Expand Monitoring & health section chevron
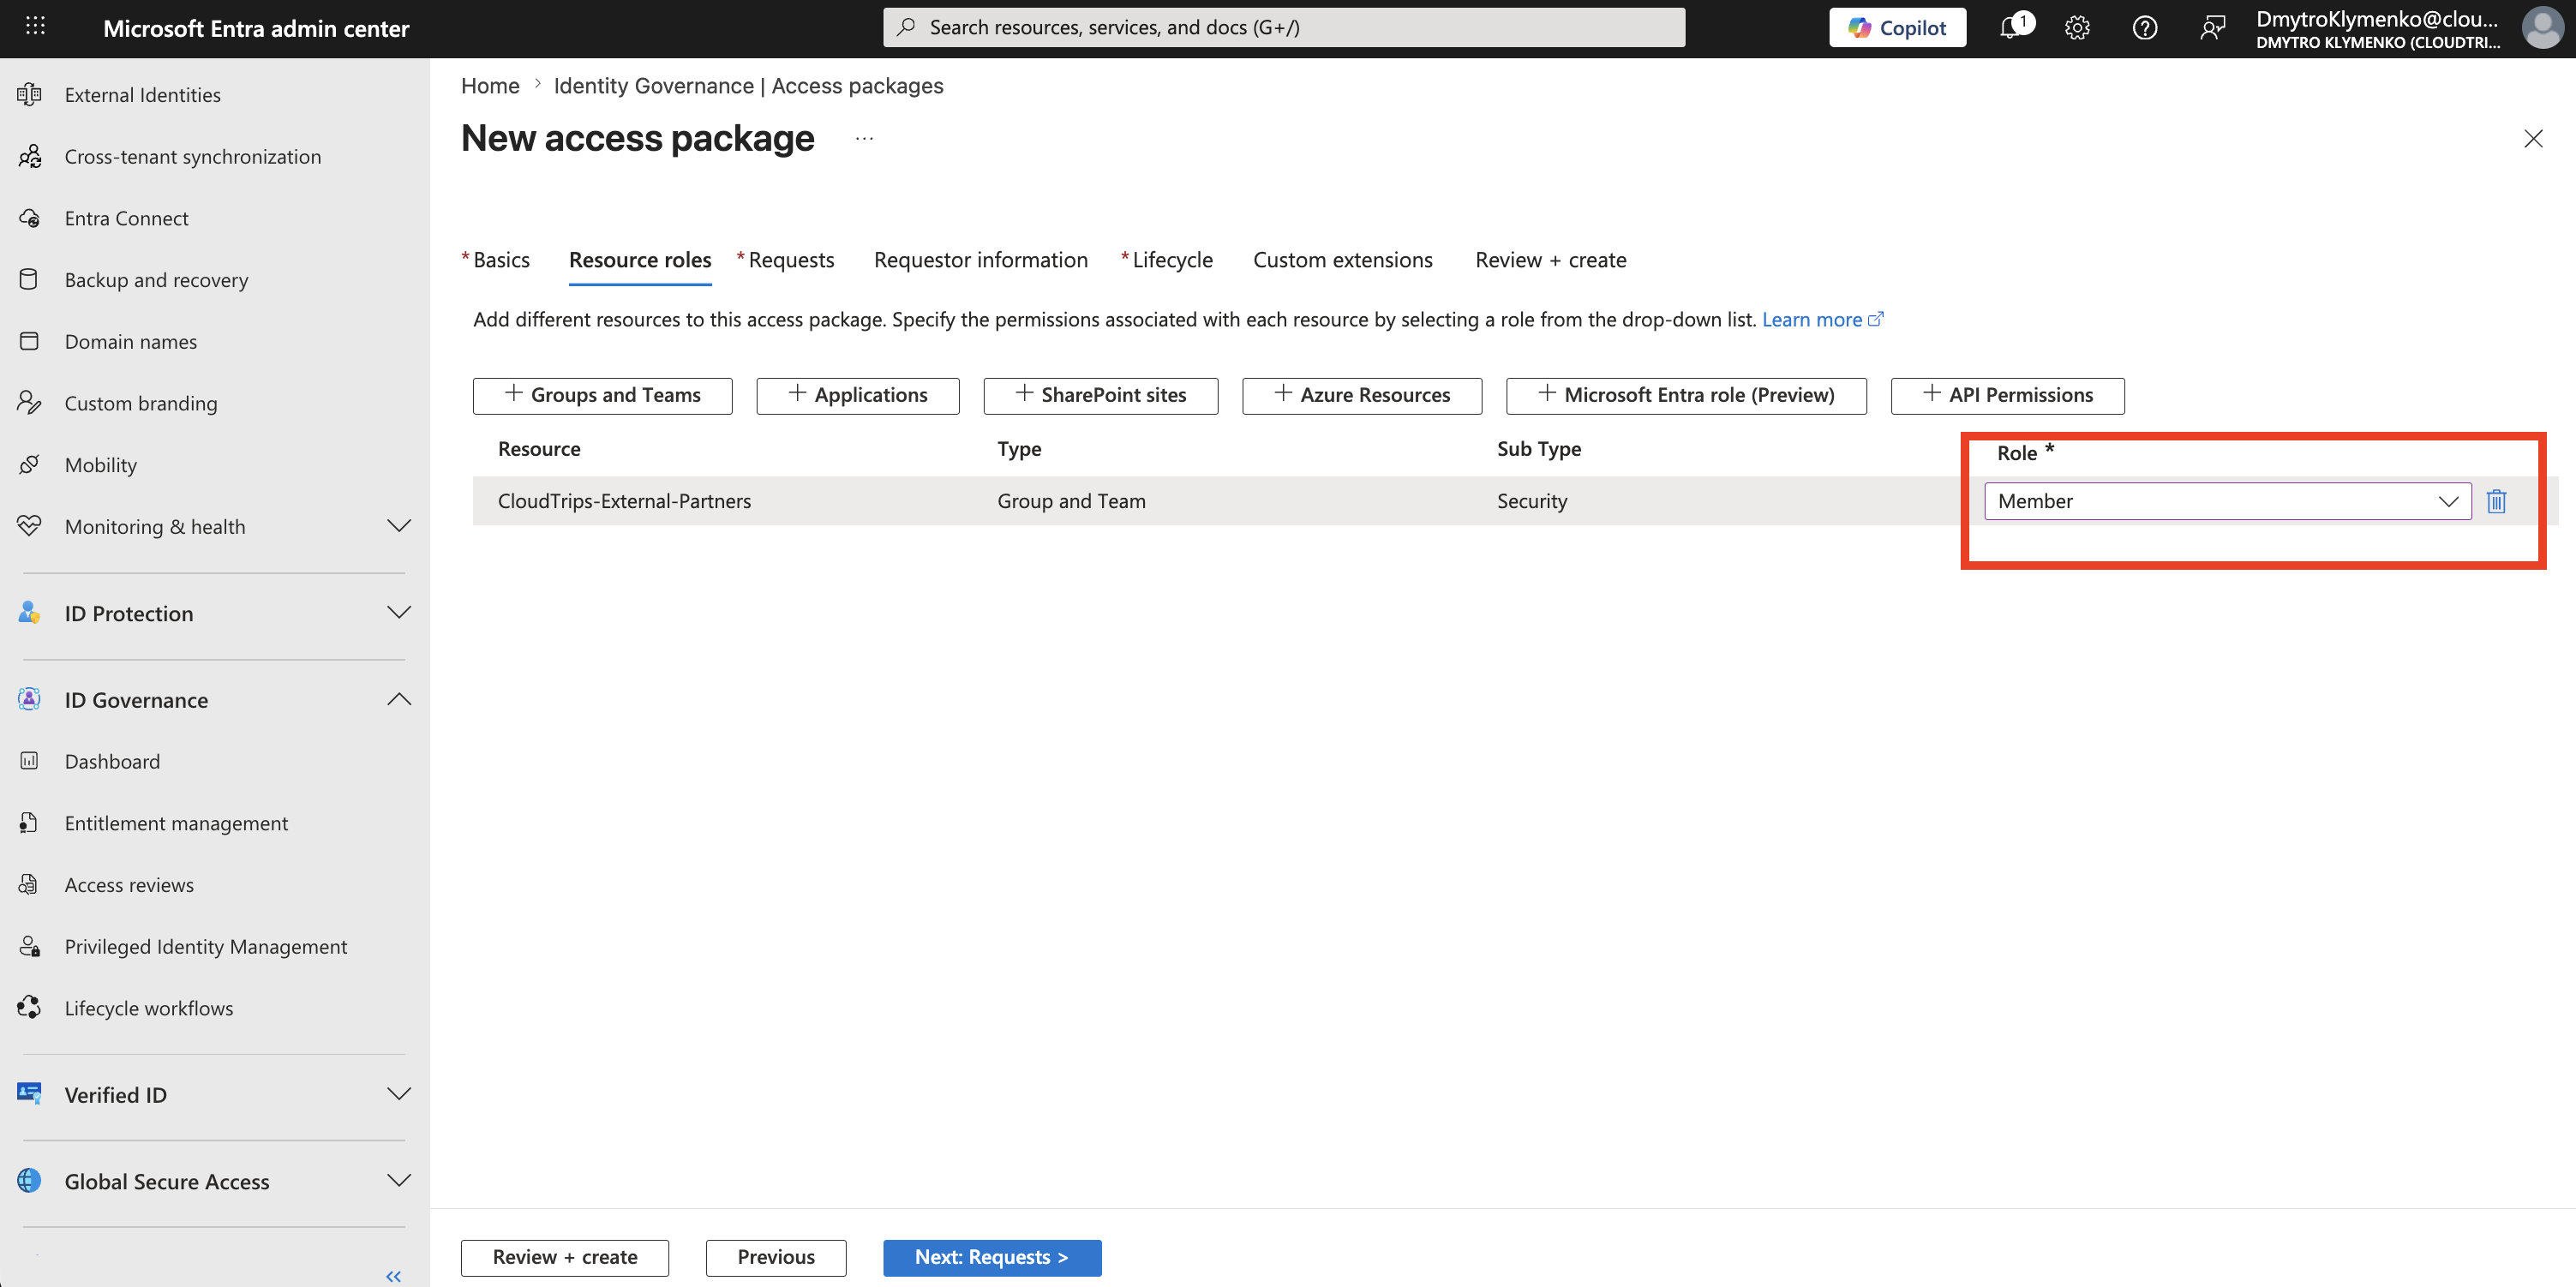 click(x=399, y=526)
